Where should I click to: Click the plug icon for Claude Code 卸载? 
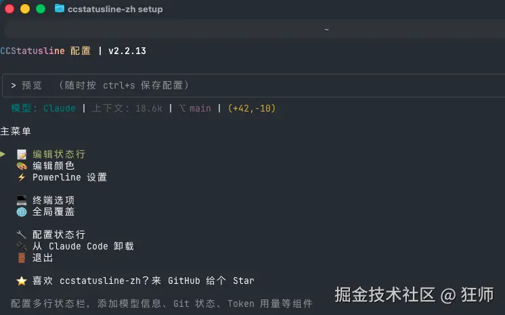(22, 246)
